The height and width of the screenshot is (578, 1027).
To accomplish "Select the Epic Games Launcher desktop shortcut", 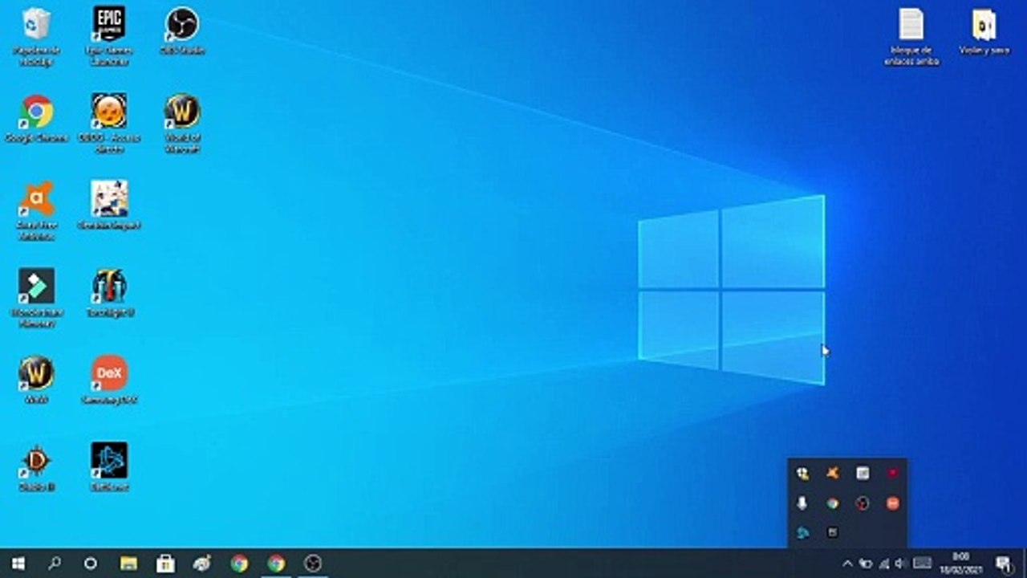I will click(x=109, y=36).
